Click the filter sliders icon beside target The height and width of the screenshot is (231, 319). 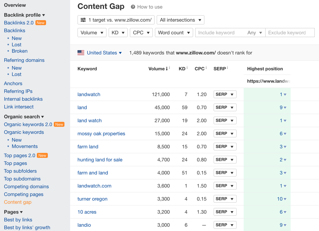(x=83, y=20)
